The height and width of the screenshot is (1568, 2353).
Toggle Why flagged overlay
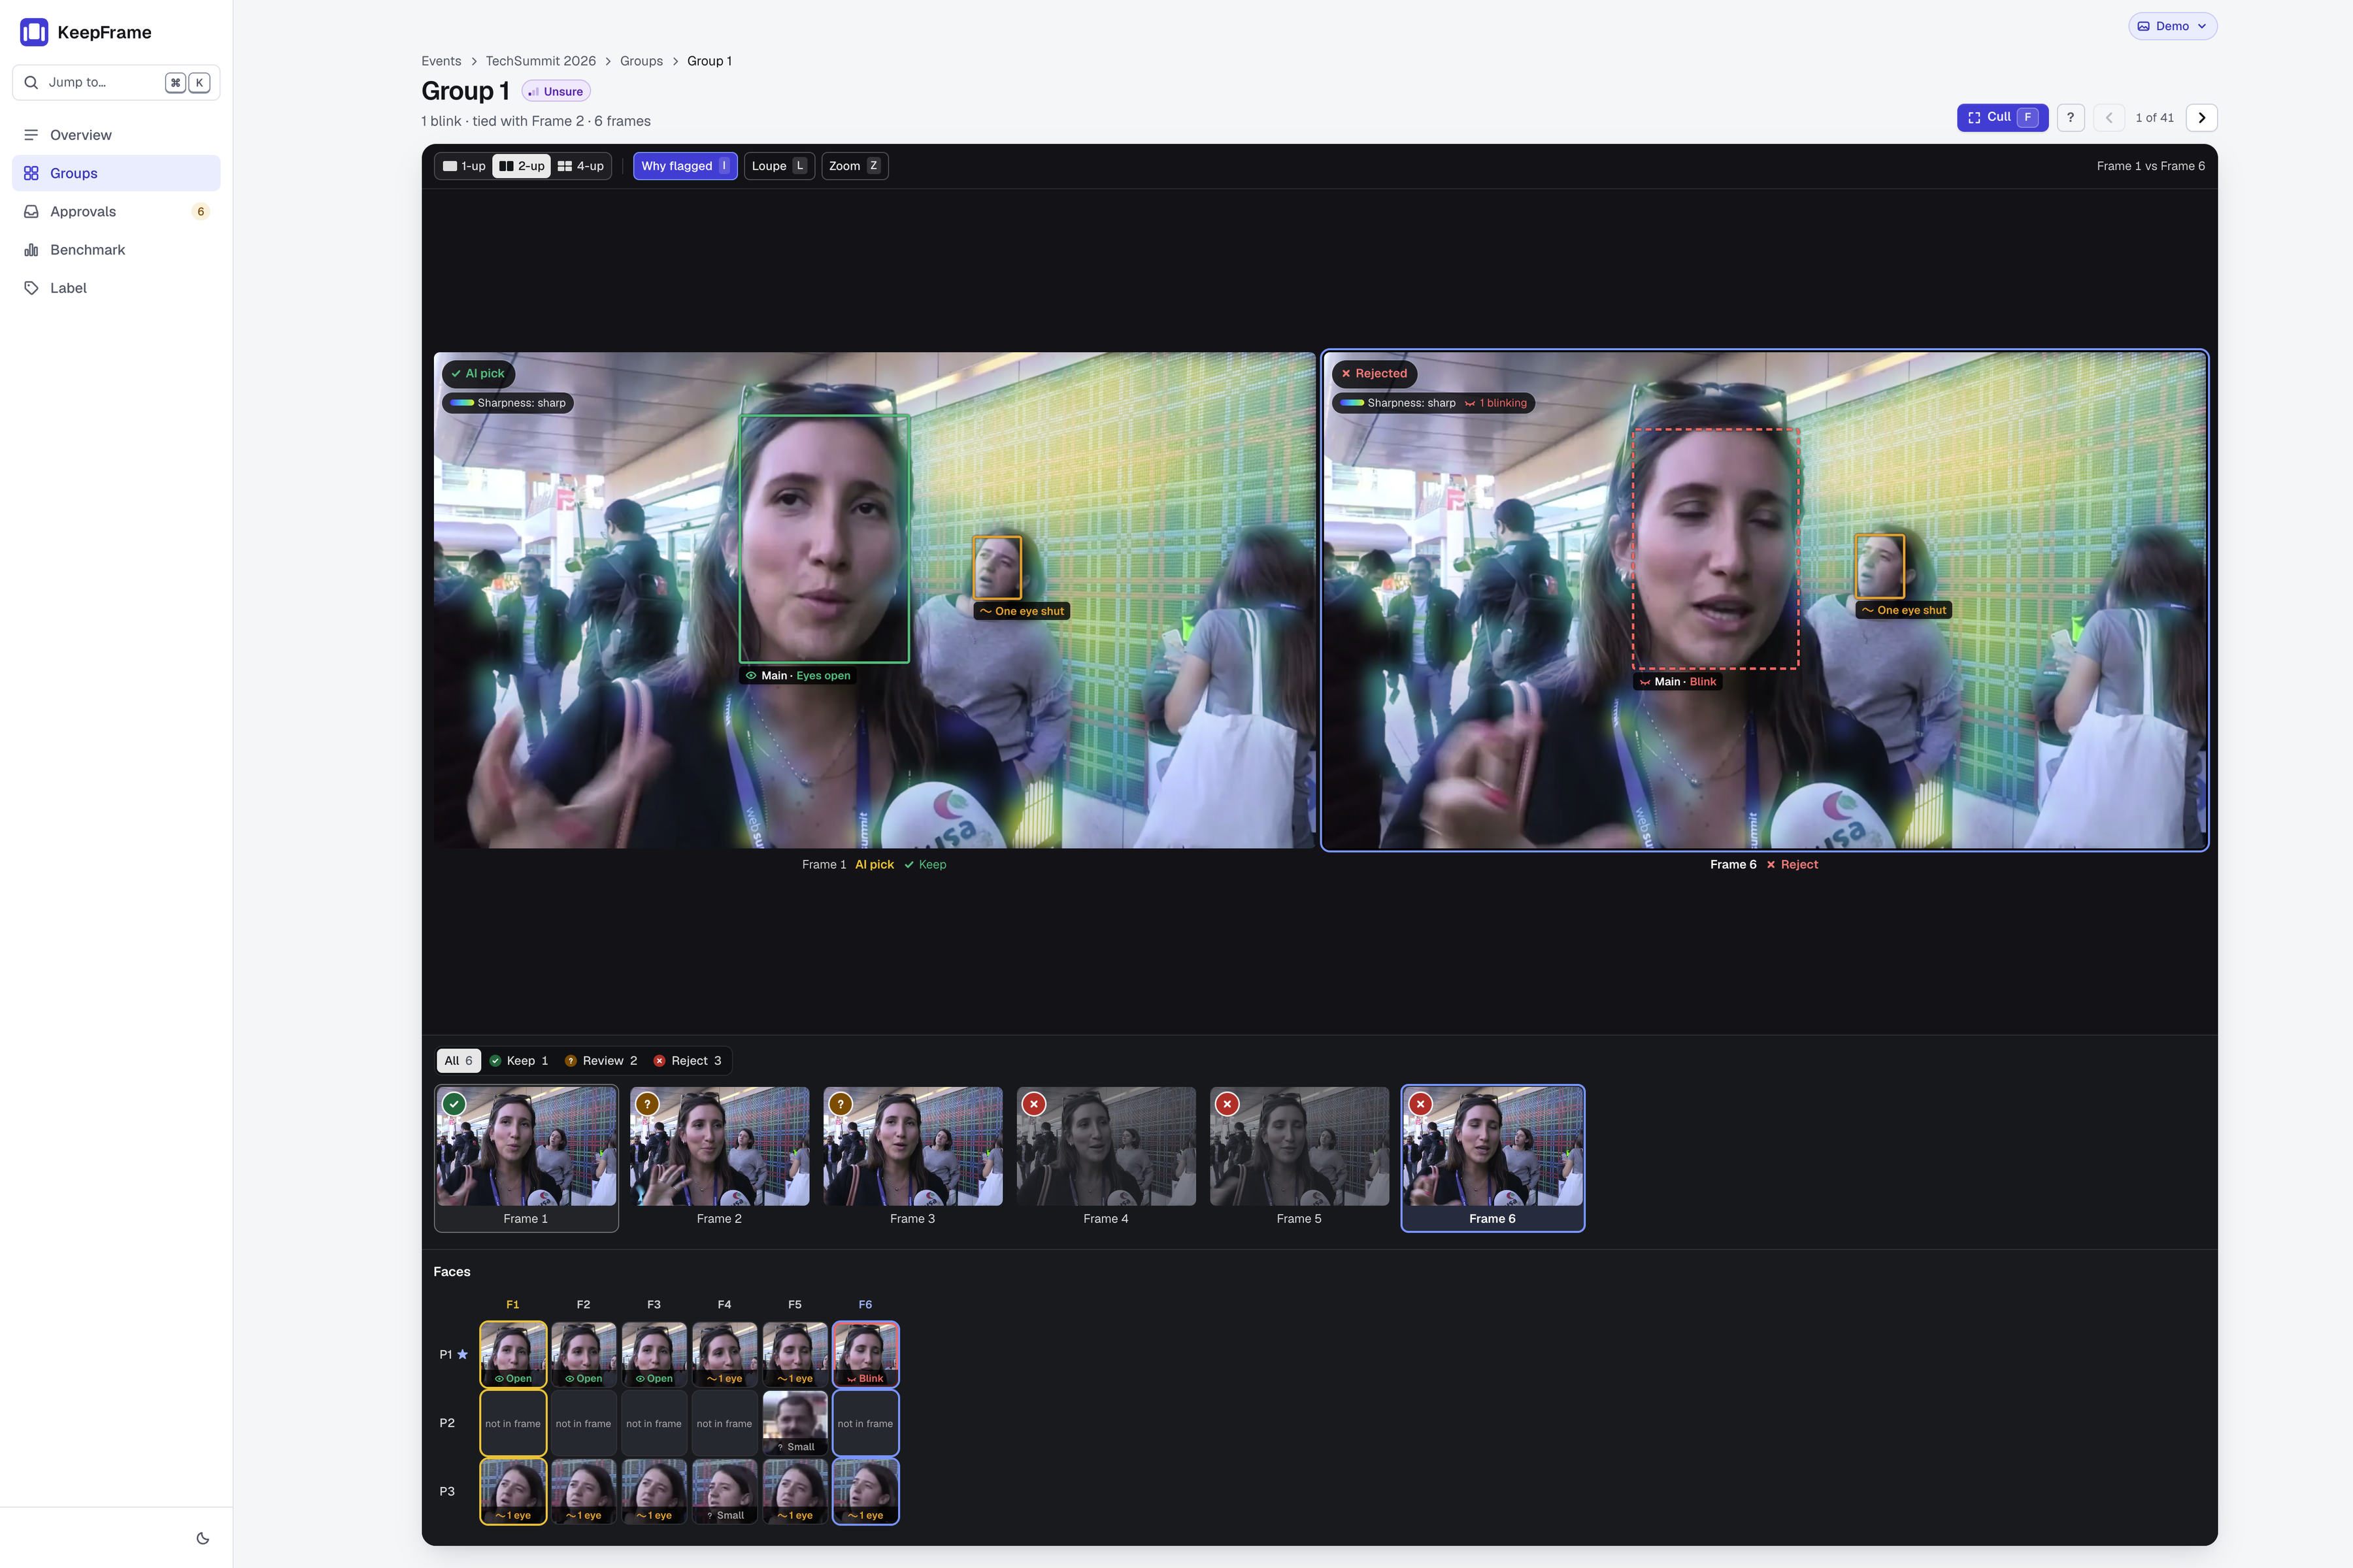(x=685, y=166)
